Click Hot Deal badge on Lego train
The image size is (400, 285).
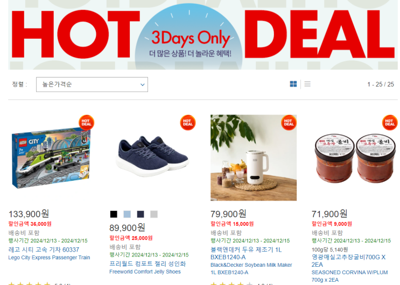(86, 123)
